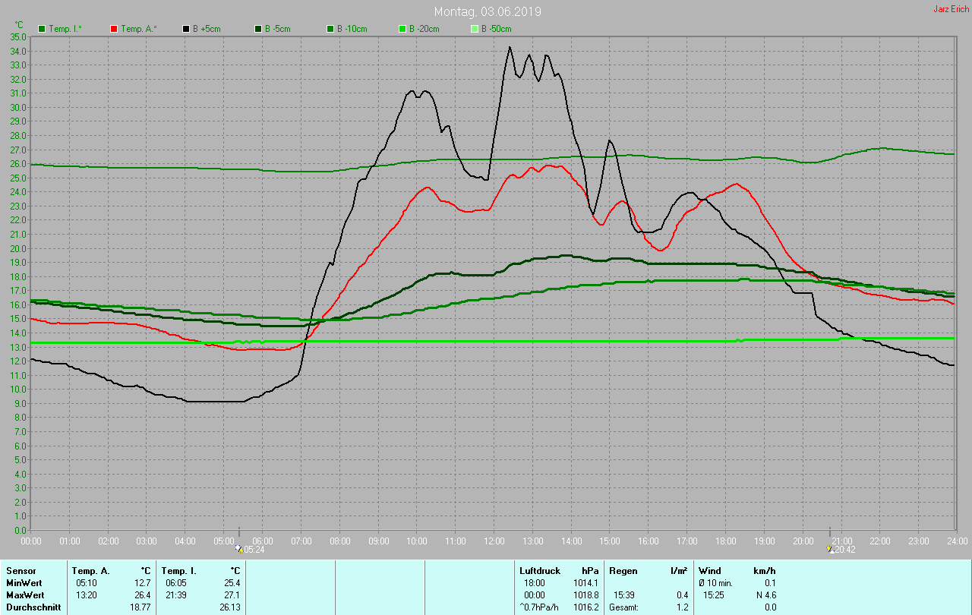Click the pressure trend '^0.7hPa/h'
The width and height of the screenshot is (972, 615).
pos(540,607)
